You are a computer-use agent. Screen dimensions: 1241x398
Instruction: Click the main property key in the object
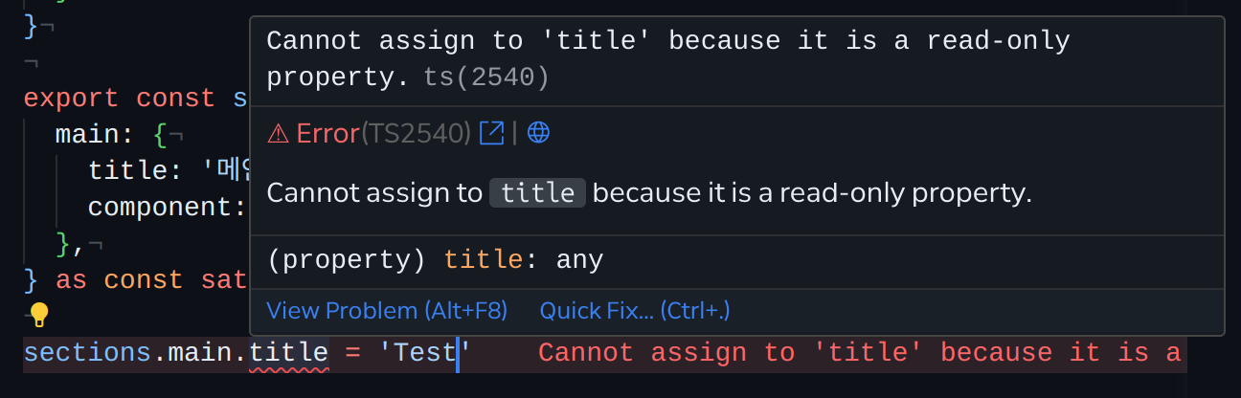88,135
